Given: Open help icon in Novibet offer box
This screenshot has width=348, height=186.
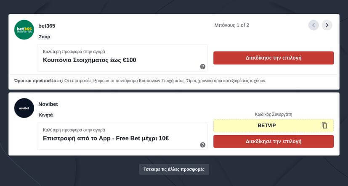Looking at the screenshot, I should point(203,145).
